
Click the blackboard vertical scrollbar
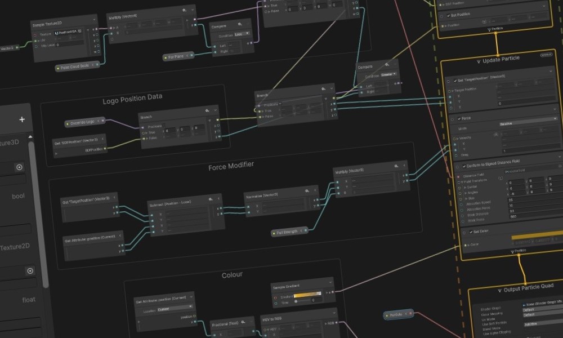tap(38, 215)
